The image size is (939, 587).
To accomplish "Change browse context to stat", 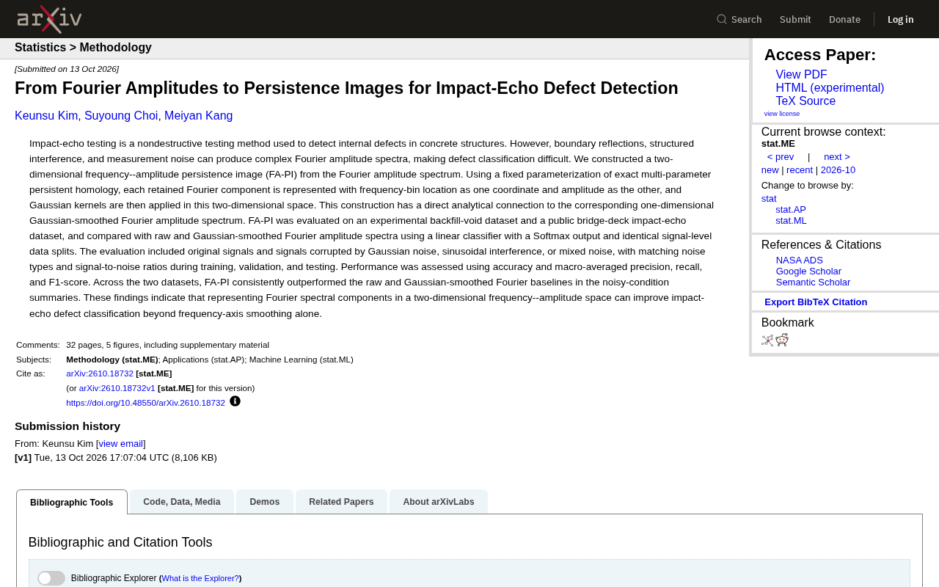I will (x=769, y=199).
